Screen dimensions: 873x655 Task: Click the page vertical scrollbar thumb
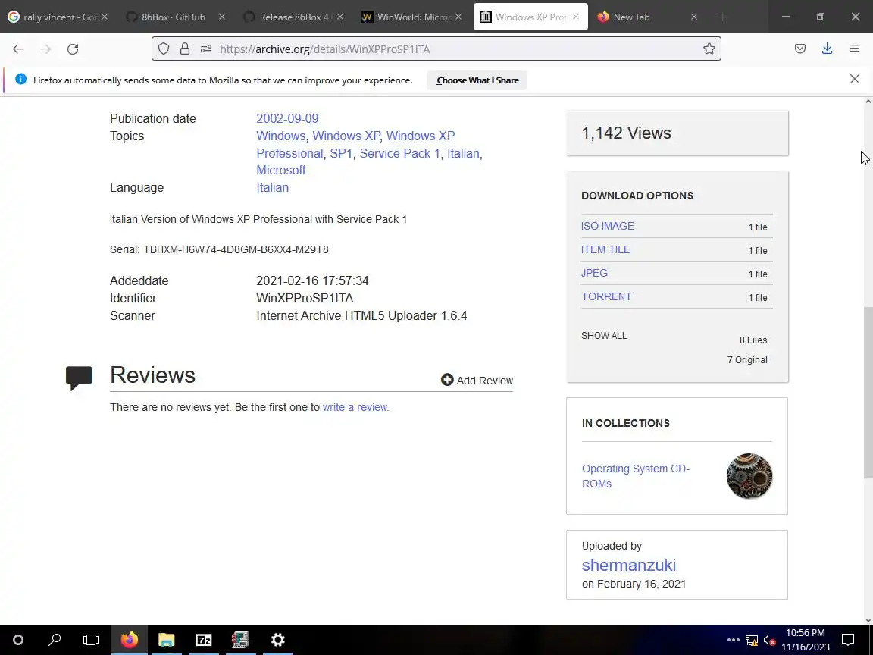pyautogui.click(x=868, y=392)
